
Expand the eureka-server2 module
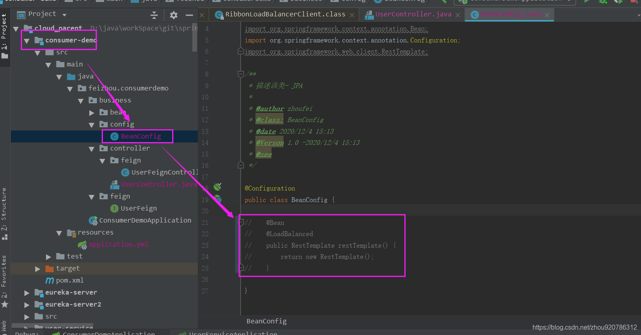(27, 305)
